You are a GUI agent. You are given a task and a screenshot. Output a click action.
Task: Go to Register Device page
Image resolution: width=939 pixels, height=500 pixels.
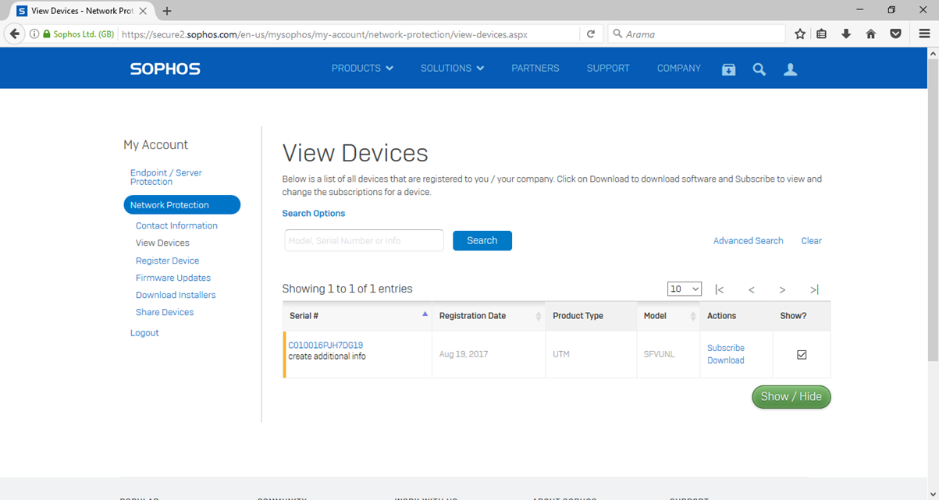[167, 261]
